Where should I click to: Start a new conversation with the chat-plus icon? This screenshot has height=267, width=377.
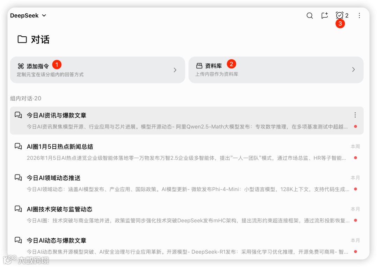pos(324,15)
